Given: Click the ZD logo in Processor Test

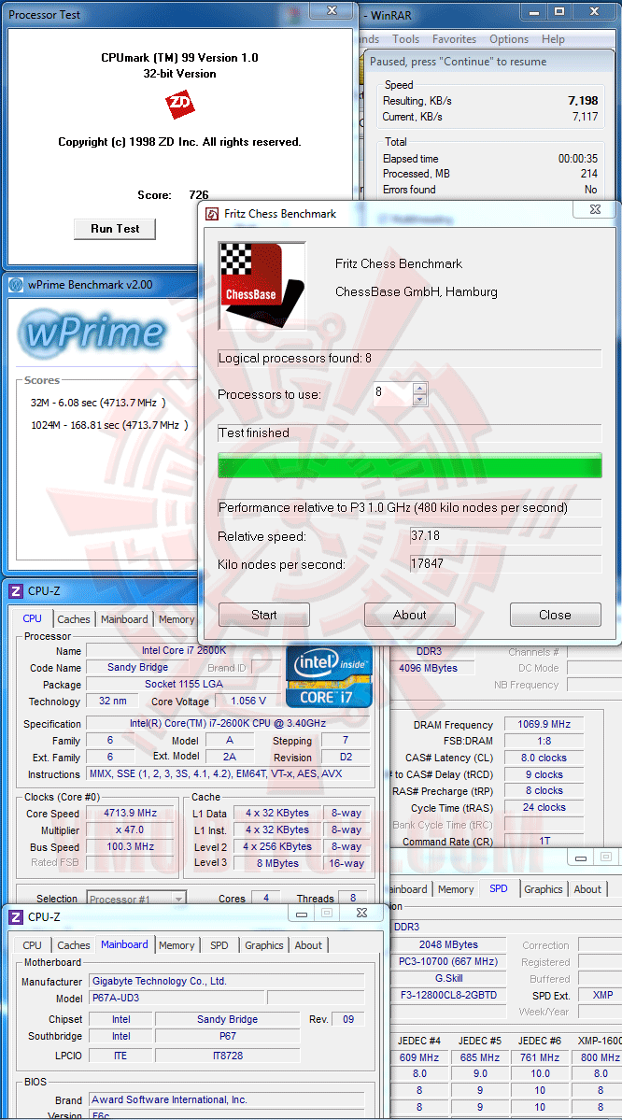Looking at the screenshot, I should (x=180, y=105).
